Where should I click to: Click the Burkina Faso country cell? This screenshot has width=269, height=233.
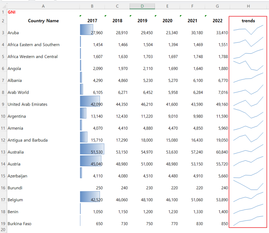tap(20, 224)
